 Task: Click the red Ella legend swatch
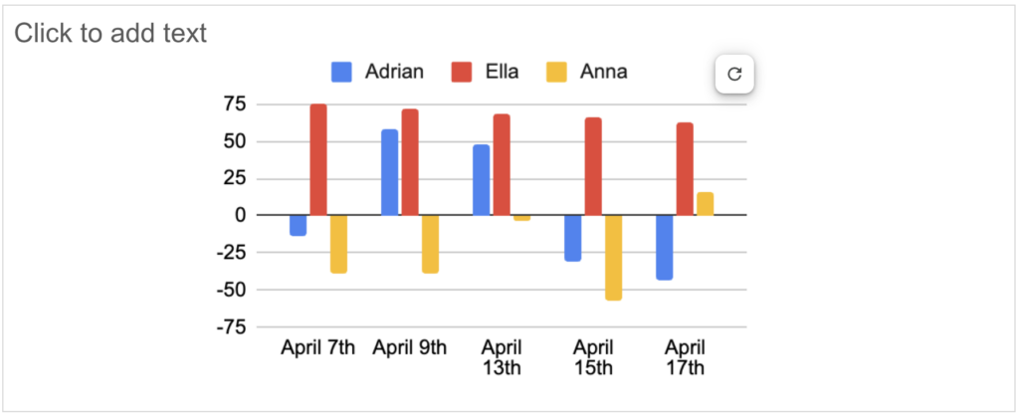pyautogui.click(x=462, y=72)
